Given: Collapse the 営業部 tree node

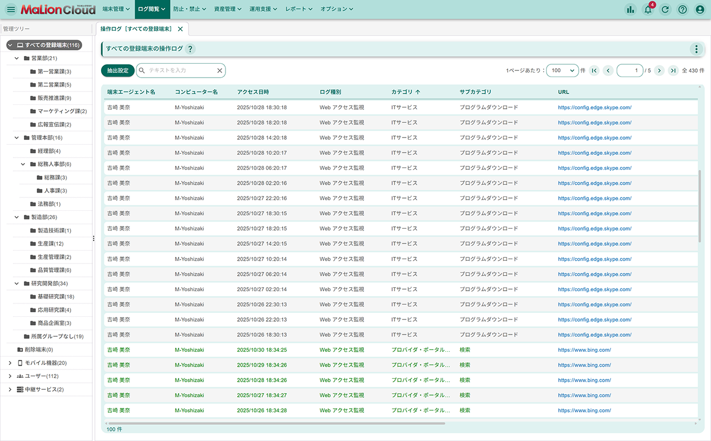Looking at the screenshot, I should point(17,58).
